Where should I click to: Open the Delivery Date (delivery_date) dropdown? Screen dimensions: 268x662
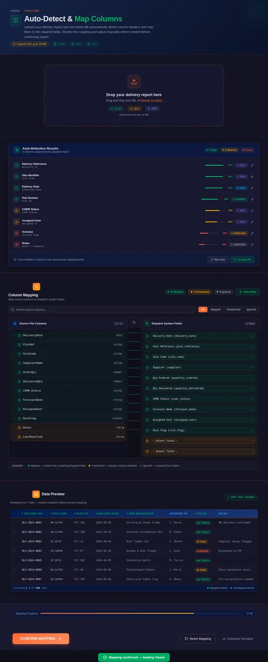pos(203,336)
